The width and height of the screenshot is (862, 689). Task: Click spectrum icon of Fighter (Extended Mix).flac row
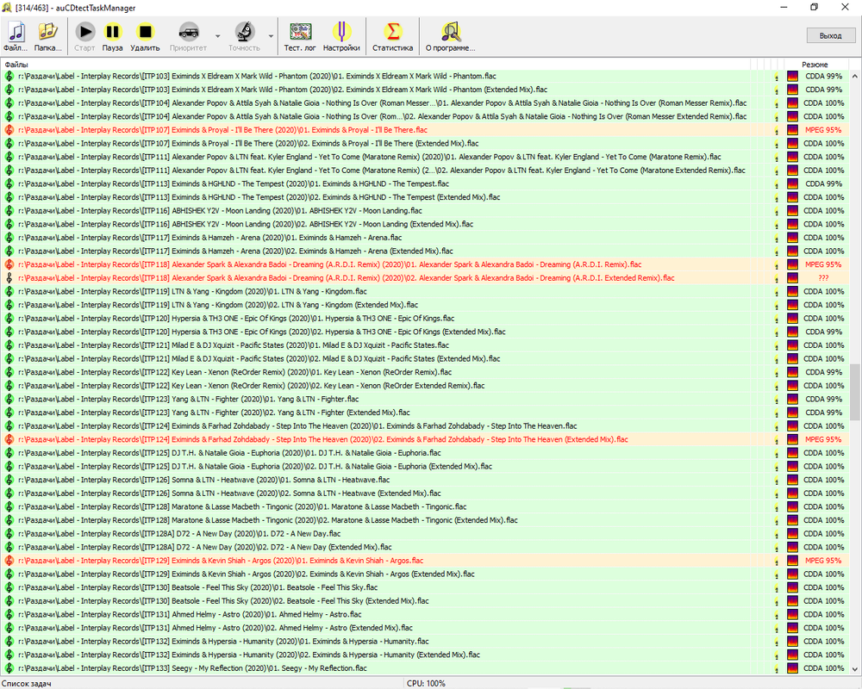(x=792, y=413)
